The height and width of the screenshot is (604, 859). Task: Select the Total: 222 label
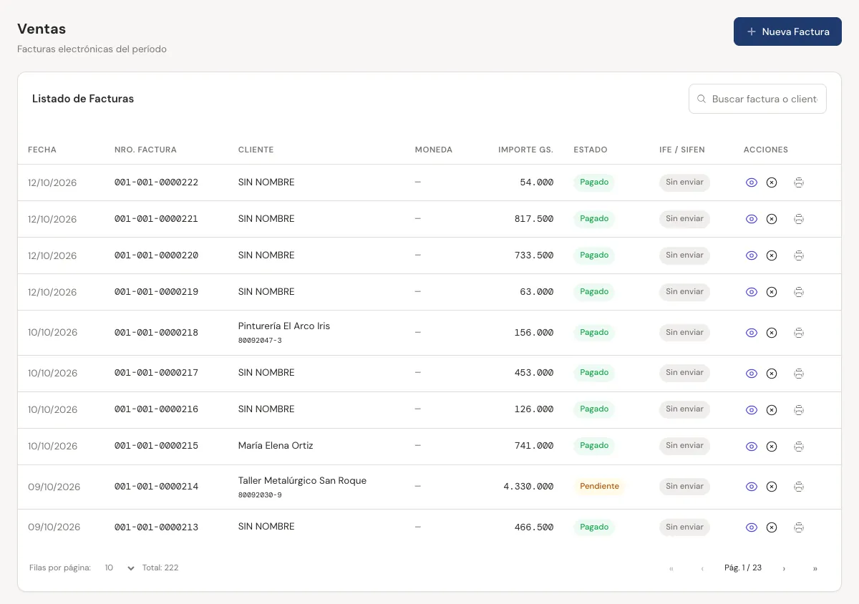point(160,568)
